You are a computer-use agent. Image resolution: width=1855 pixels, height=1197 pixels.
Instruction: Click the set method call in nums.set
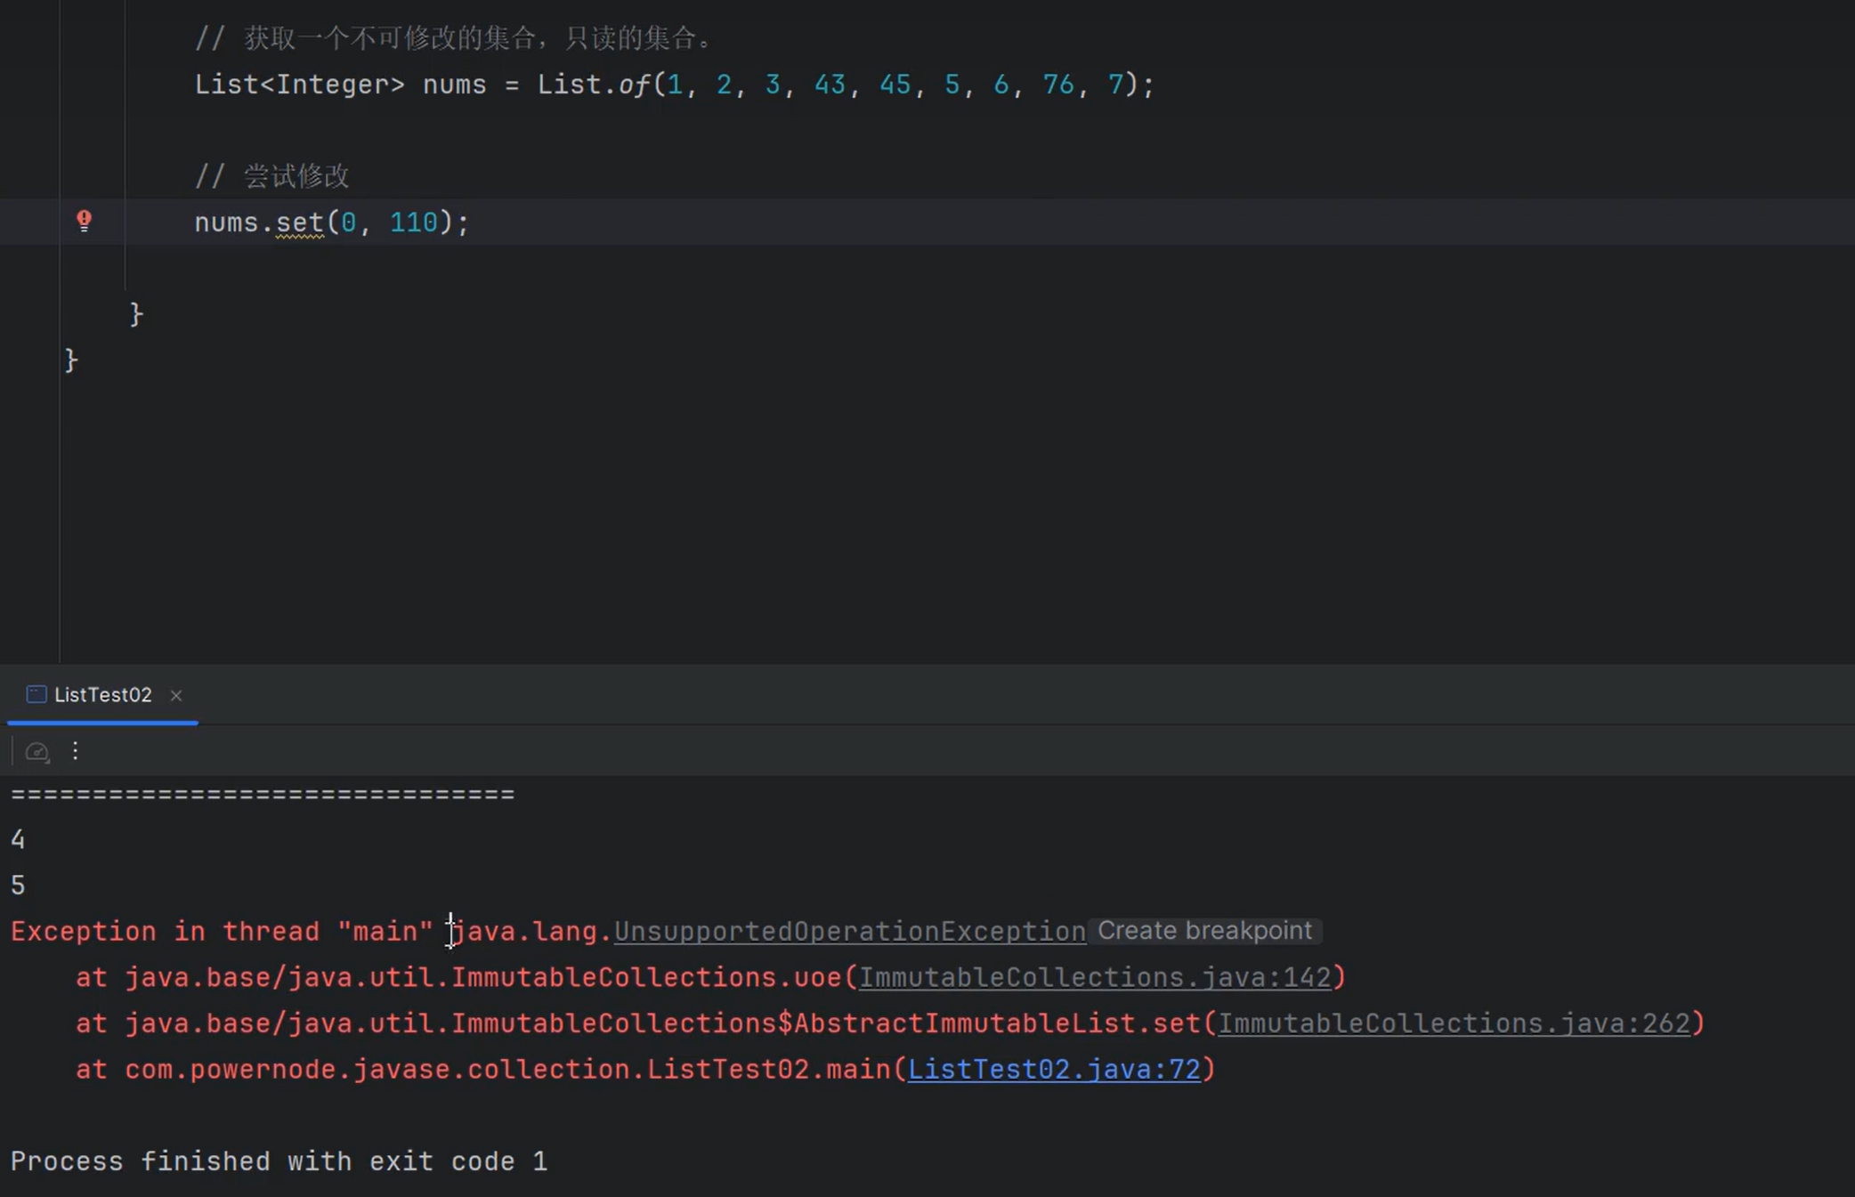[299, 222]
